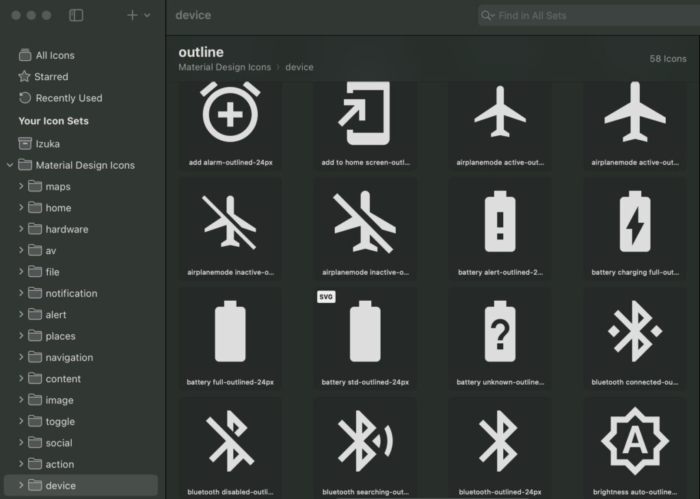Select the content folder row
The width and height of the screenshot is (700, 499).
click(x=81, y=379)
